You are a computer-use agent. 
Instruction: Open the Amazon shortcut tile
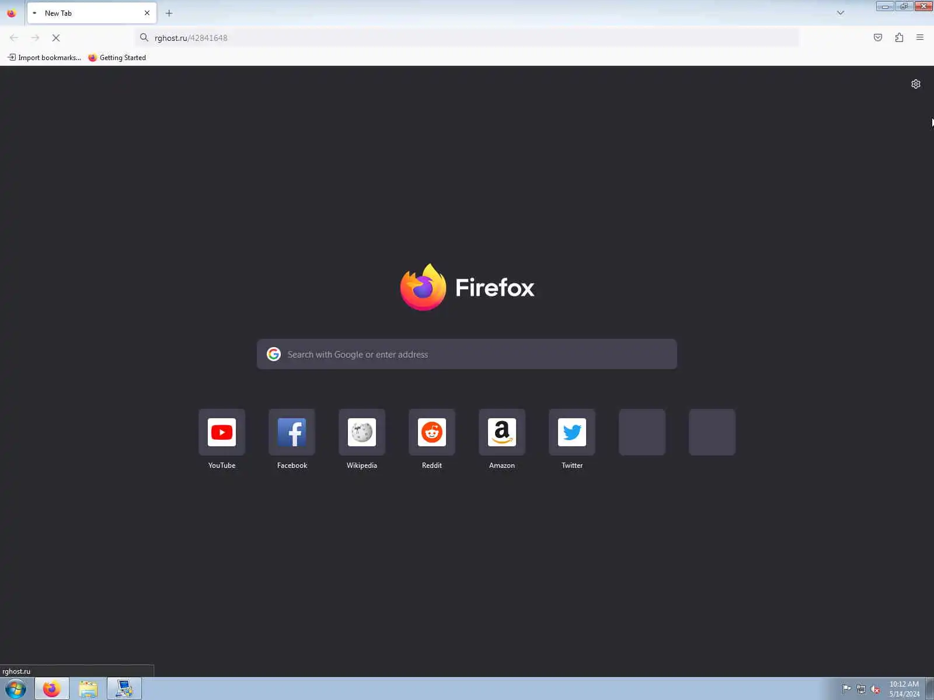click(502, 432)
